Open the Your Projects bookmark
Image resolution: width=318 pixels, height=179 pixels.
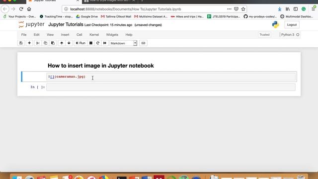tap(20, 16)
